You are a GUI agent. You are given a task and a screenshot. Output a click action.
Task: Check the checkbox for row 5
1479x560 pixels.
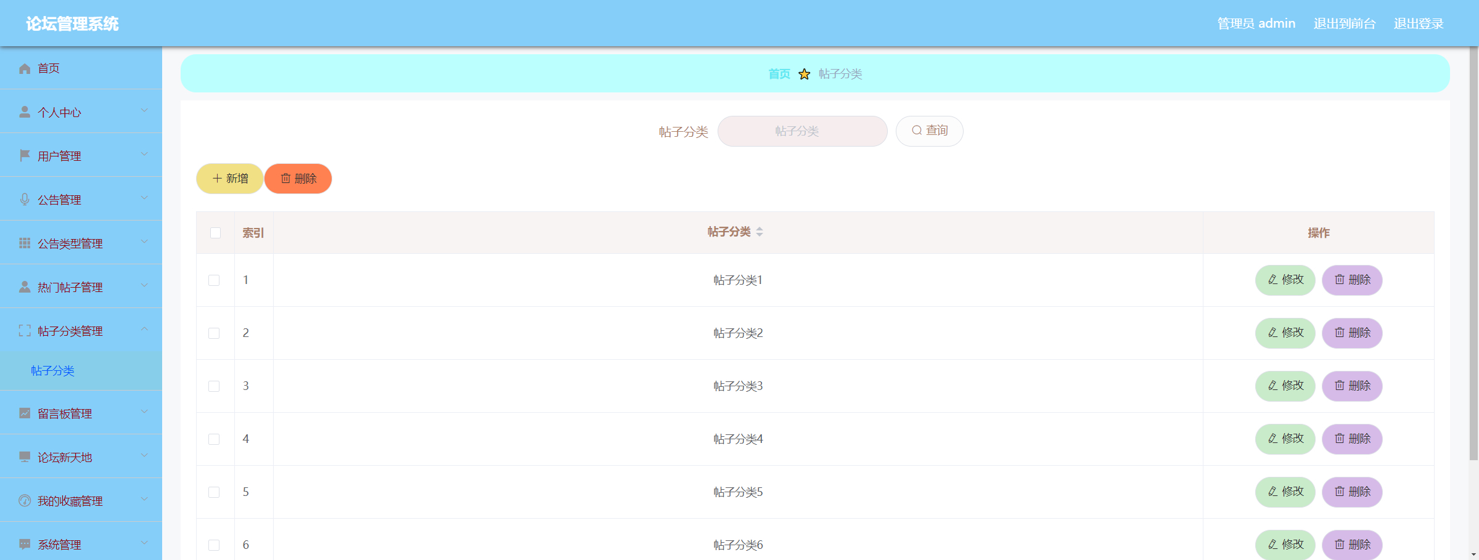coord(214,492)
